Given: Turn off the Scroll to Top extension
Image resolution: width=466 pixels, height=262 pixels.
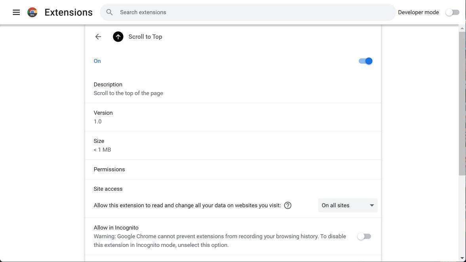Looking at the screenshot, I should pos(365,61).
